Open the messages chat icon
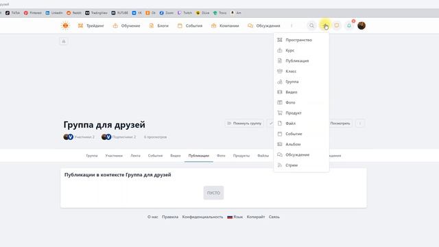This screenshot has width=439, height=247. pos(337,26)
